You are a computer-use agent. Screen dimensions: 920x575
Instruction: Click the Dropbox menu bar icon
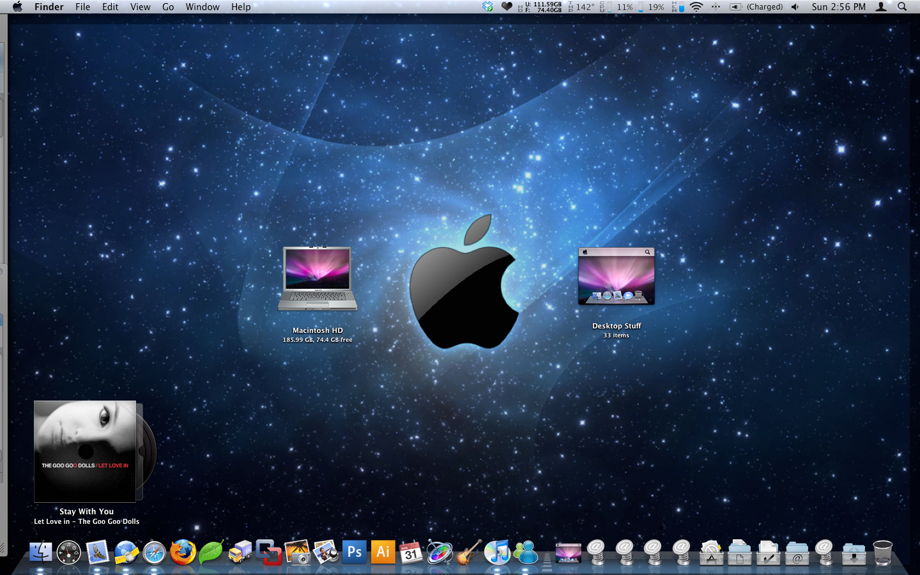click(x=487, y=7)
